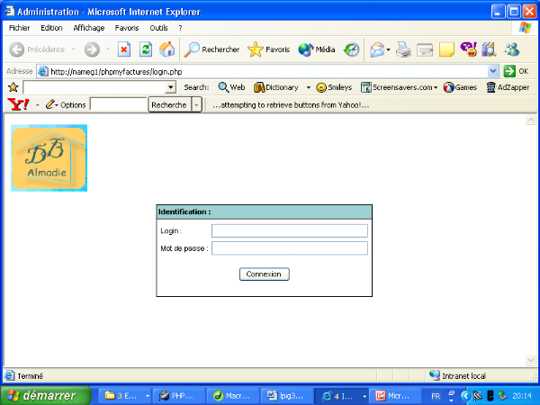Open the address bar URL dropdown
This screenshot has height=405, width=540.
(493, 71)
